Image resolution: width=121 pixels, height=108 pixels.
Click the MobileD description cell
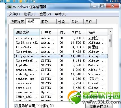(x=96, y=65)
